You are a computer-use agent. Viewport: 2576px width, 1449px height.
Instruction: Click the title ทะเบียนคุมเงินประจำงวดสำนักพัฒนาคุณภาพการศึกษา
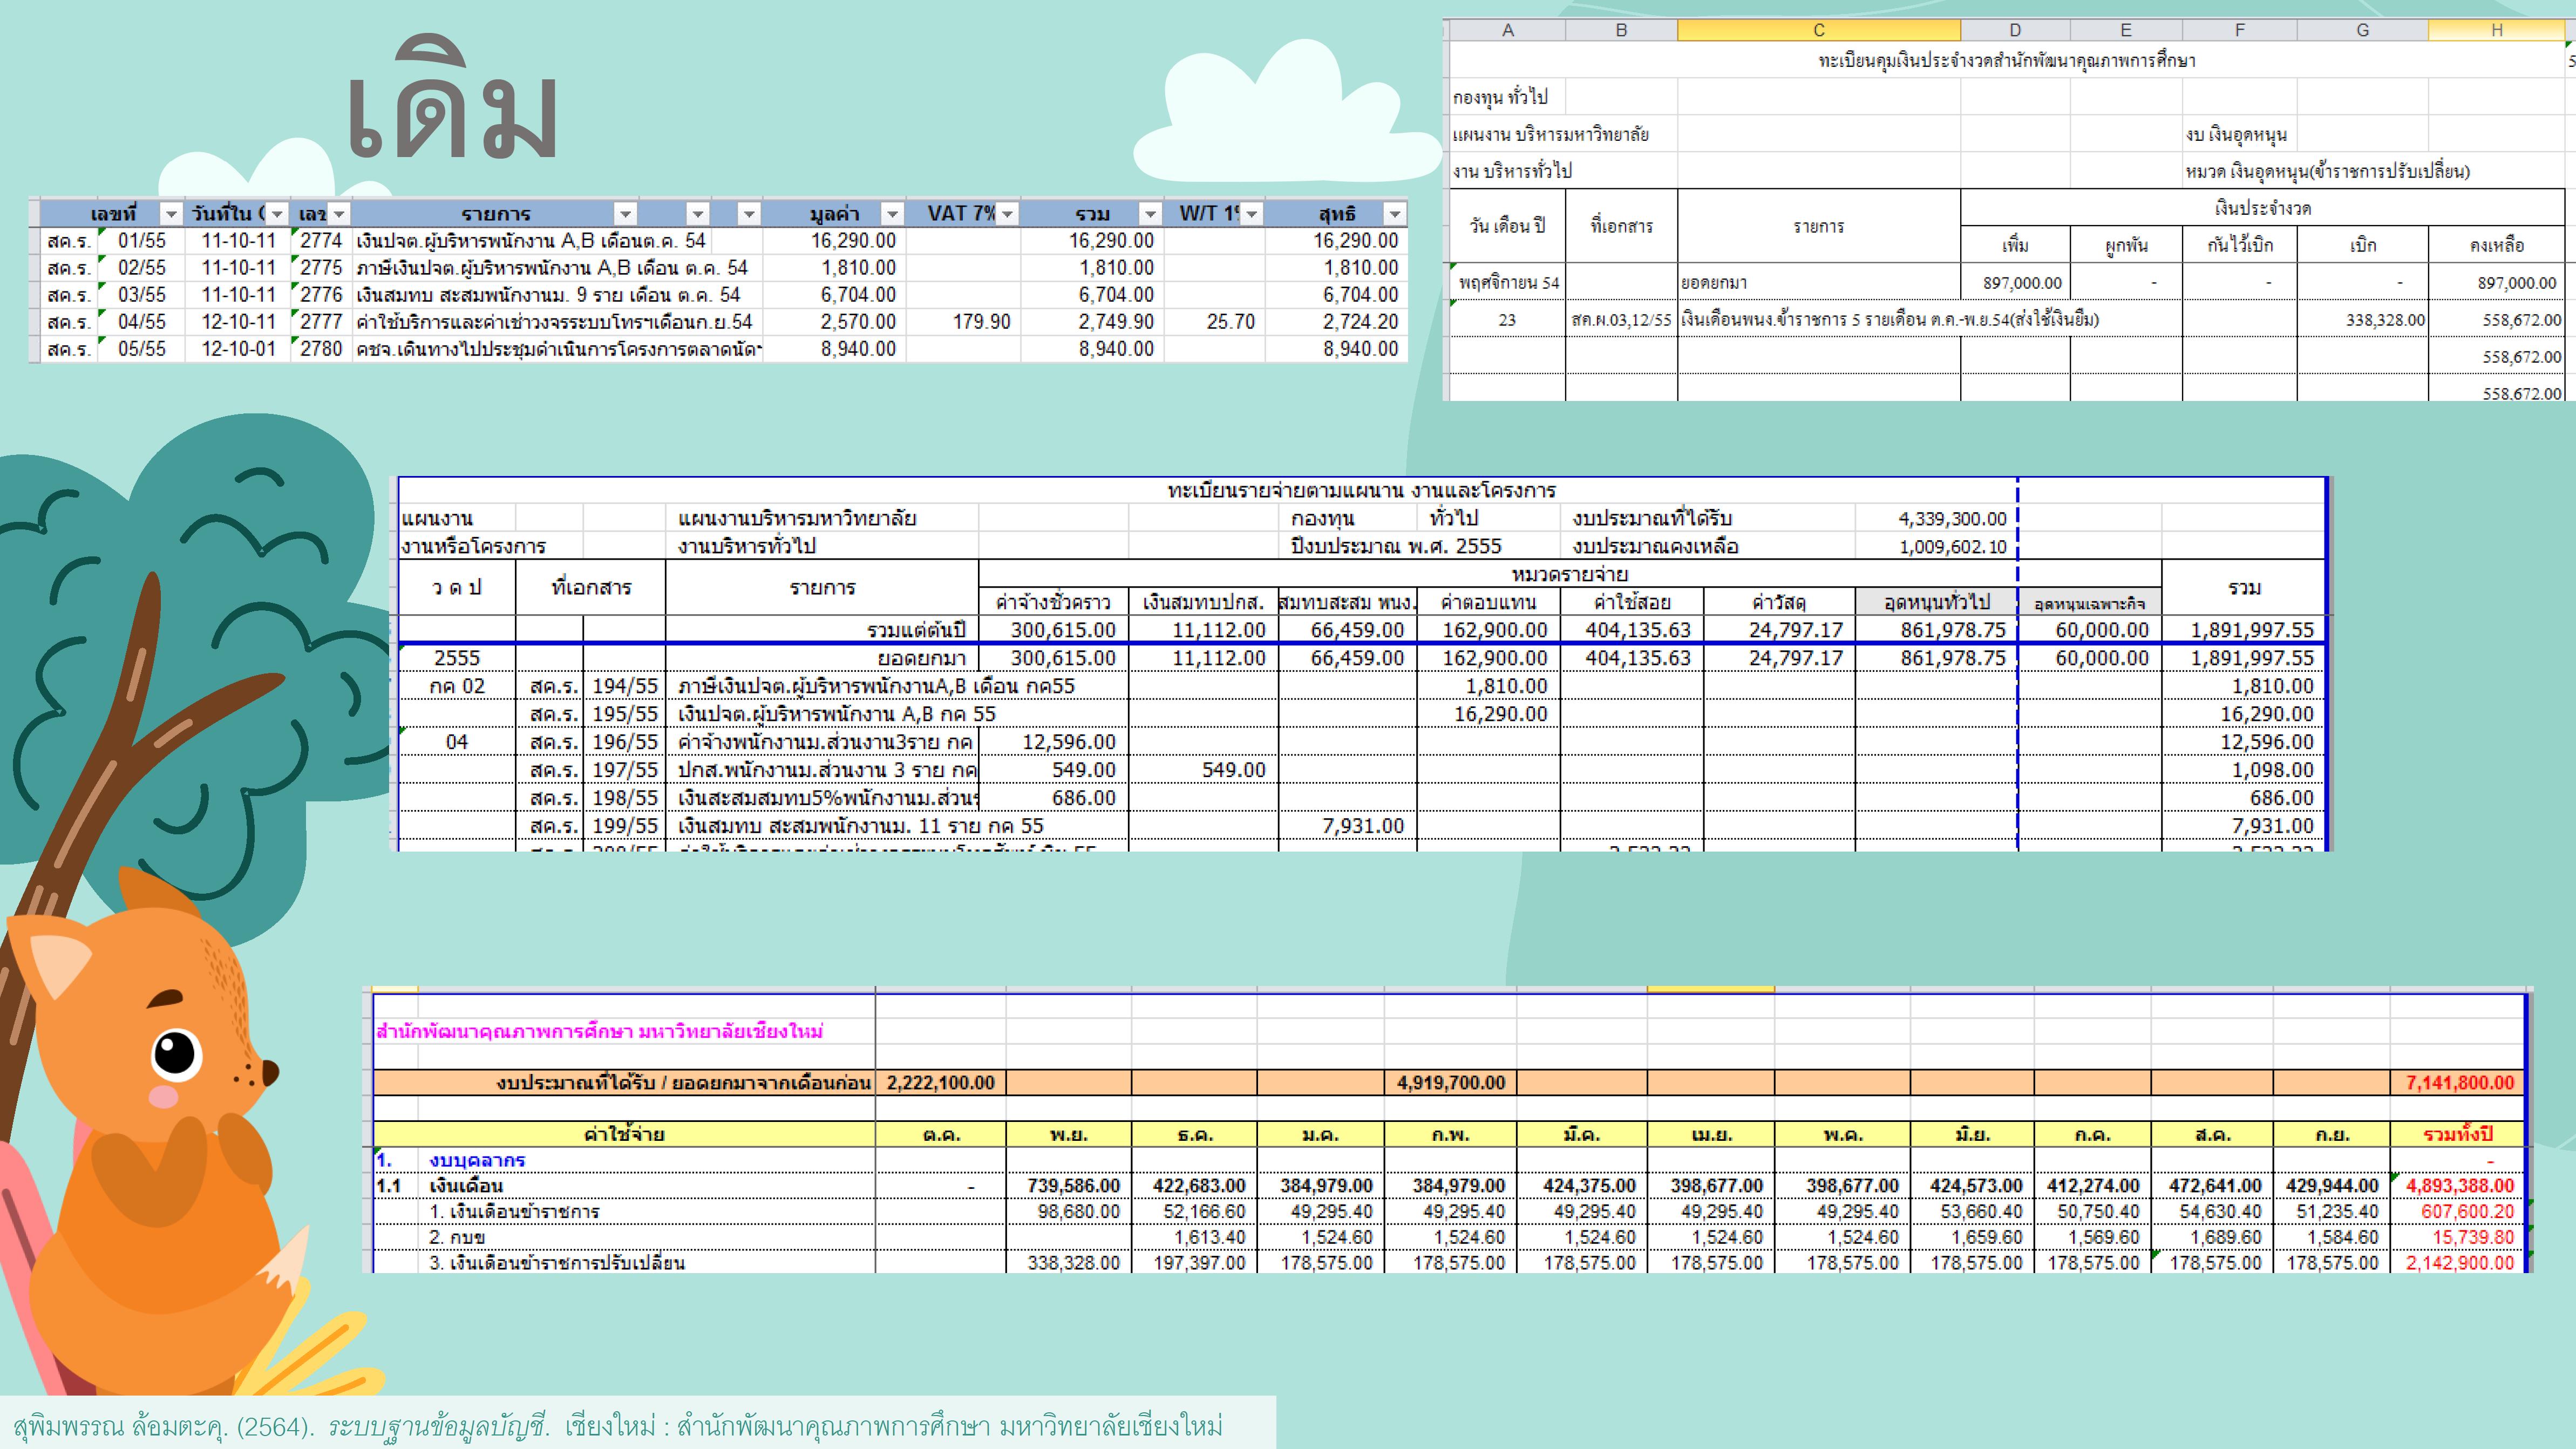(x=2006, y=61)
